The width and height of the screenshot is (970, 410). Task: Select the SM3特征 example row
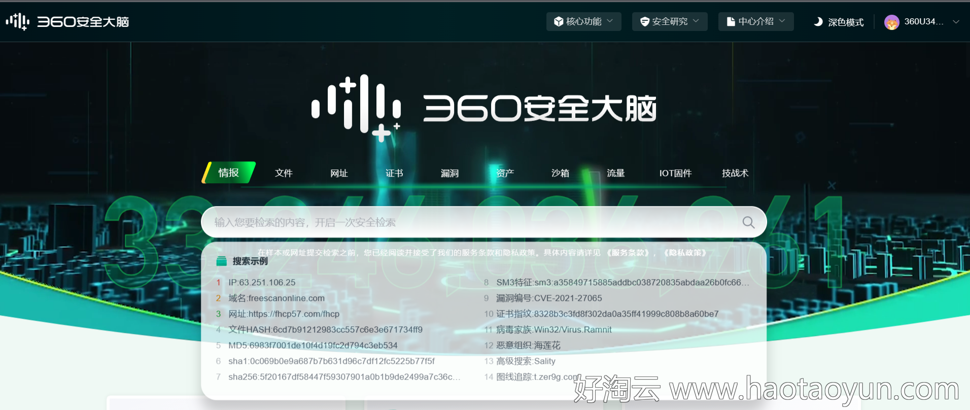coord(622,282)
